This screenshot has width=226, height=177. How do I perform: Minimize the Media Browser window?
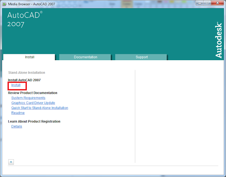pyautogui.click(x=200, y=3)
